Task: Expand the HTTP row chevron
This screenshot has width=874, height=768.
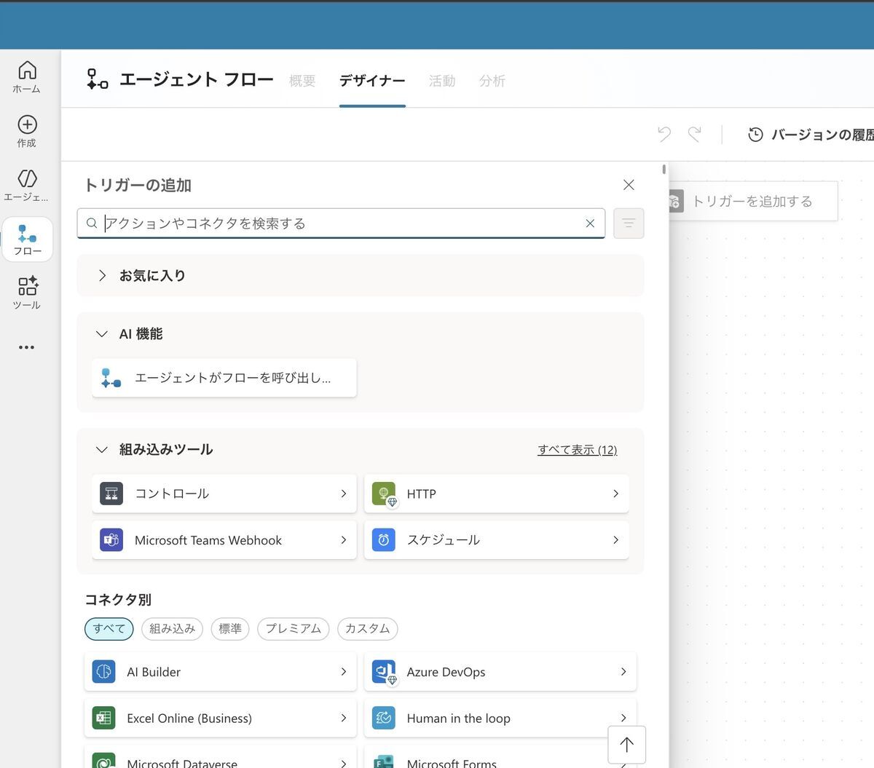Action: 615,494
